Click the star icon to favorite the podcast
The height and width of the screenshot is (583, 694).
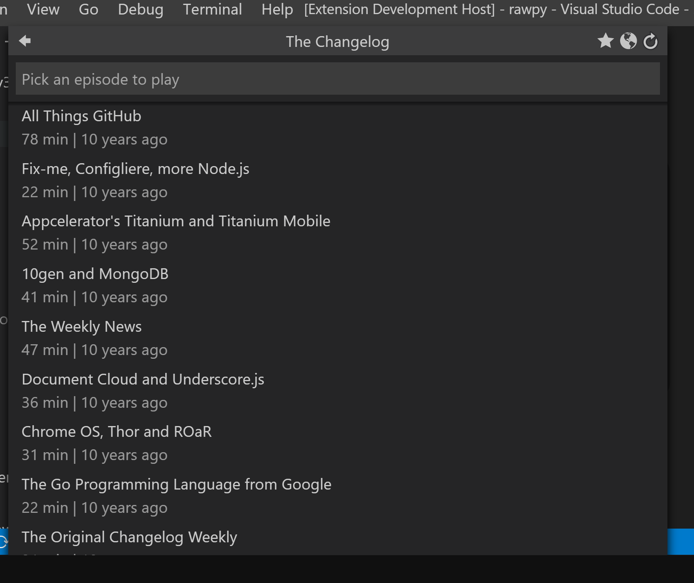click(606, 41)
